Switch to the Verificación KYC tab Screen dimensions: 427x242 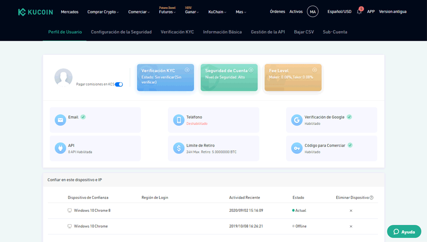(177, 32)
